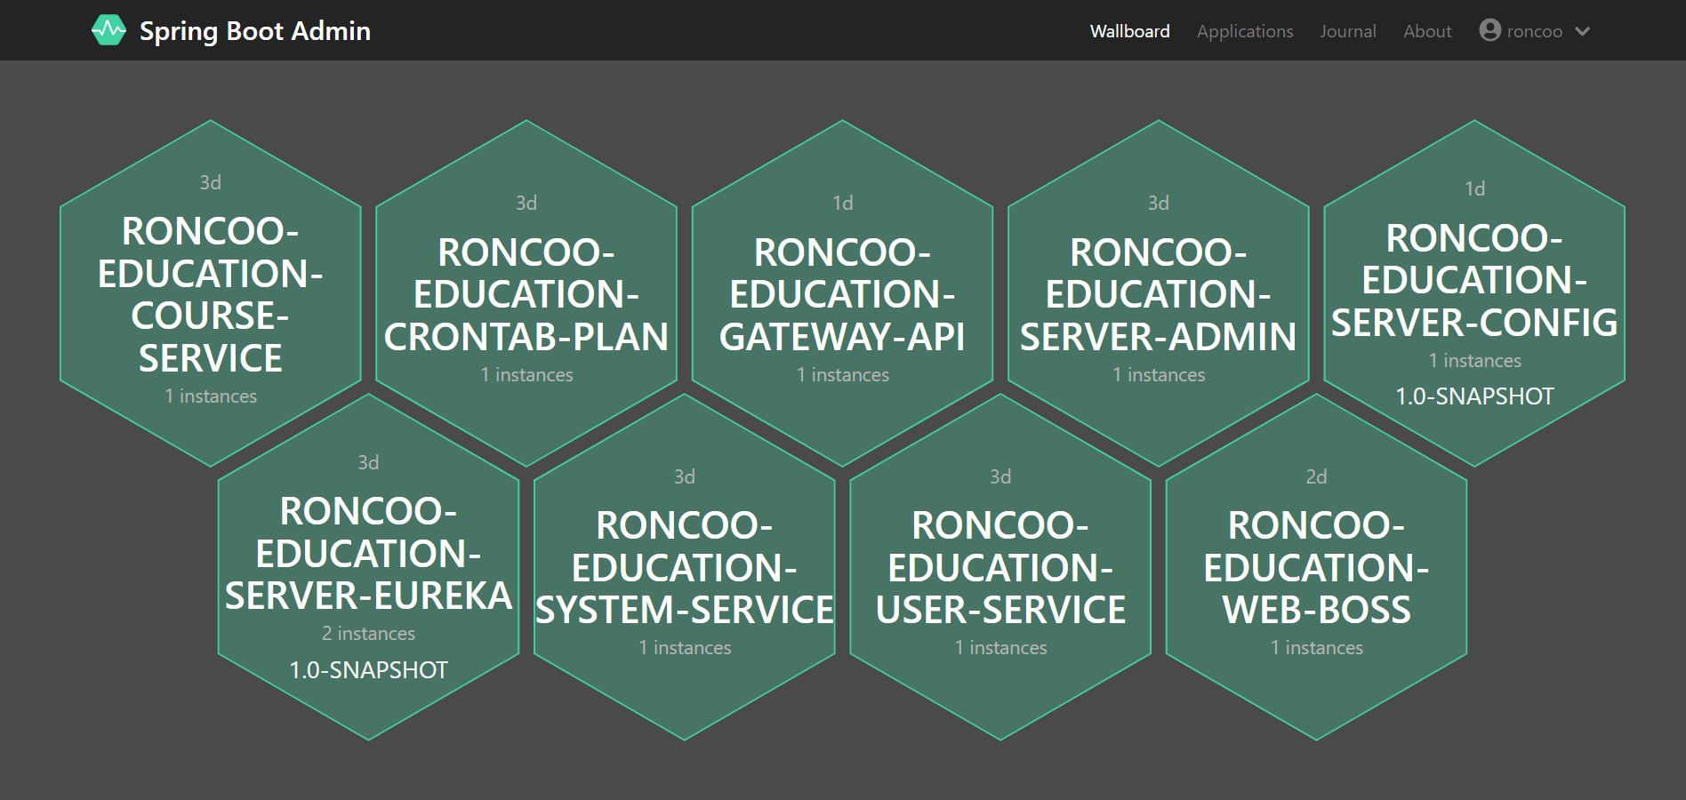The width and height of the screenshot is (1686, 800).
Task: Click '1 instances' under GATEWAY-API
Action: (842, 375)
